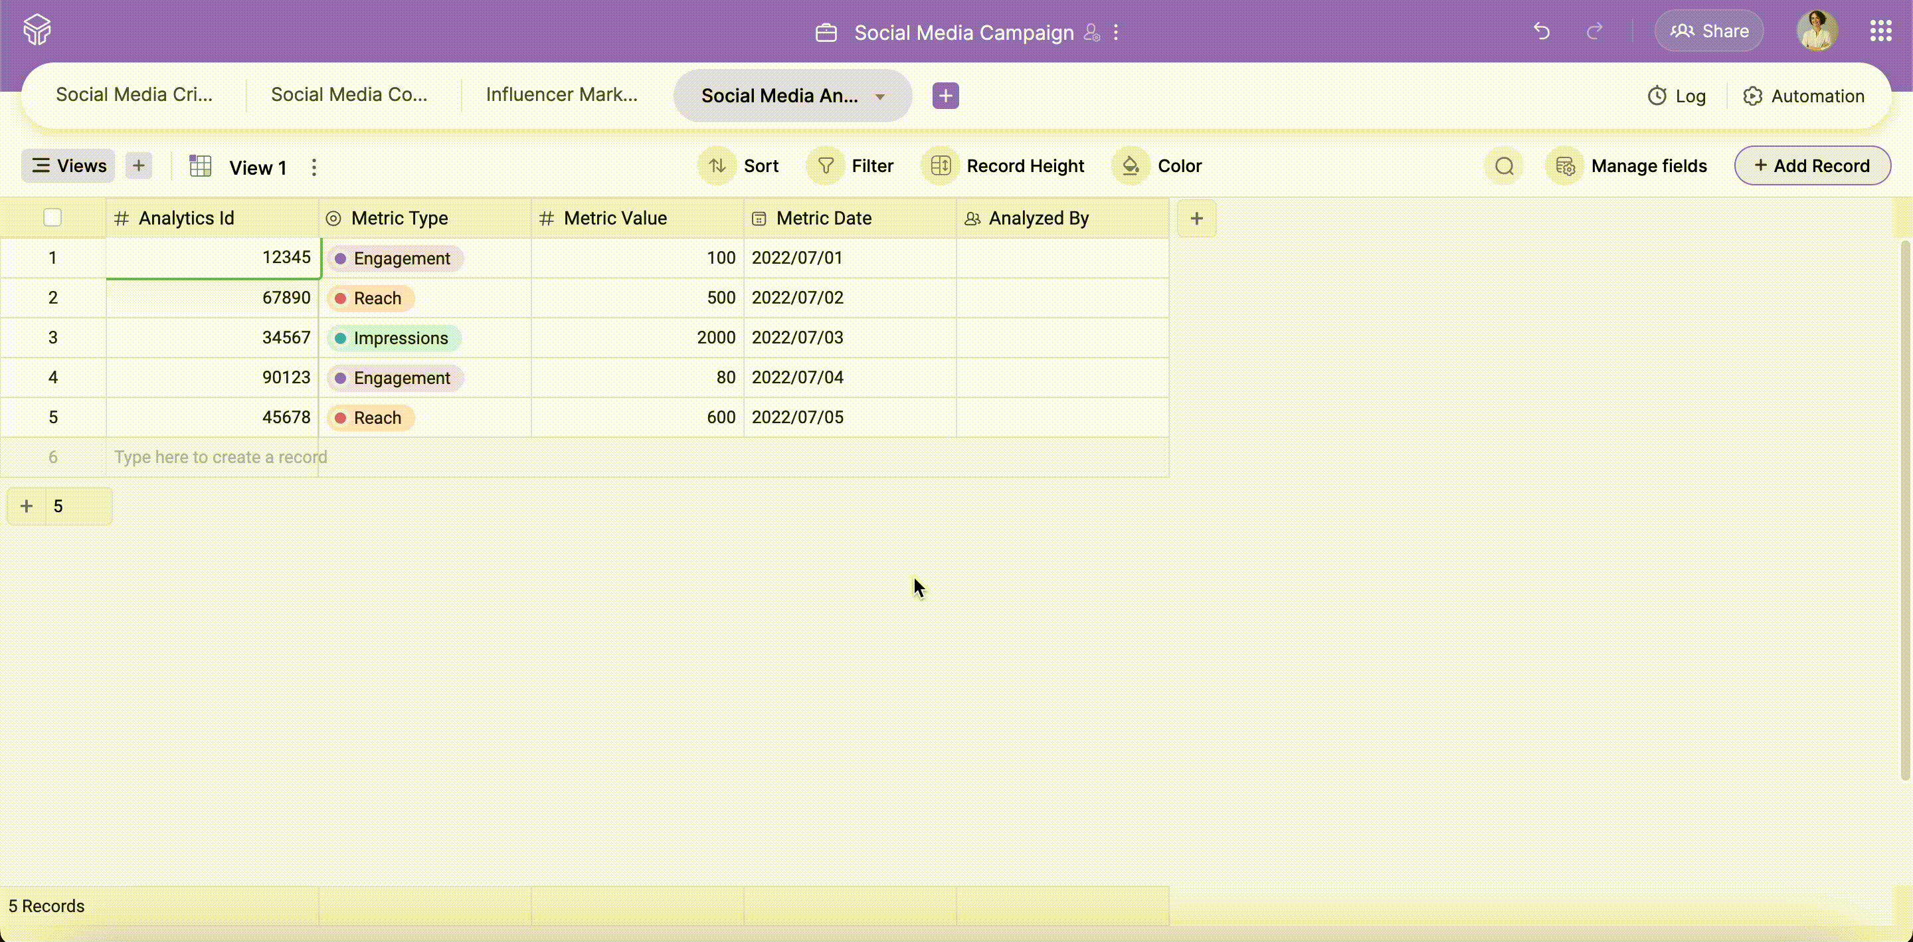Click the search magnifier icon
Image resolution: width=1913 pixels, height=942 pixels.
1504,165
